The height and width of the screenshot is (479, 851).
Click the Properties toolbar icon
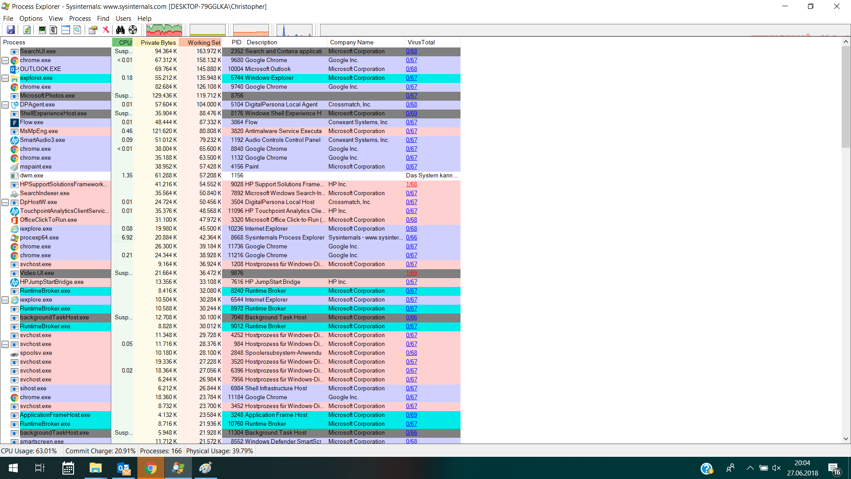[x=93, y=30]
